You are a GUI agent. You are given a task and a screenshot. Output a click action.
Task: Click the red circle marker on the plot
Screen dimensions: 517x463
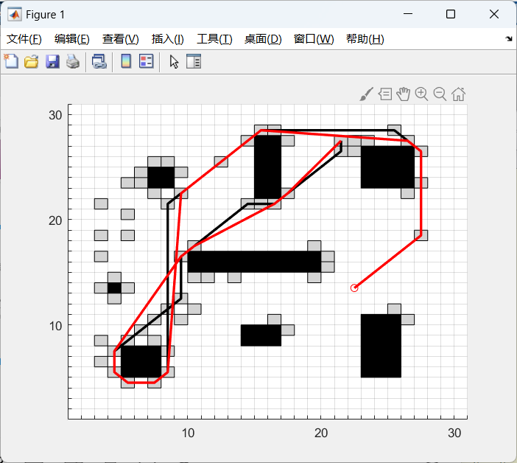point(354,288)
